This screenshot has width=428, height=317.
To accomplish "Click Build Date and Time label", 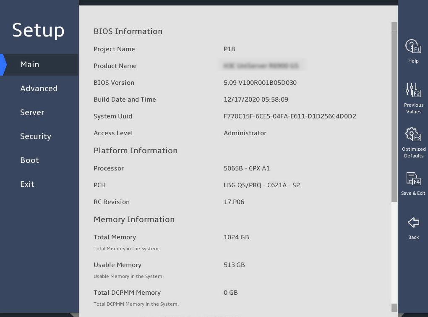I will click(125, 100).
